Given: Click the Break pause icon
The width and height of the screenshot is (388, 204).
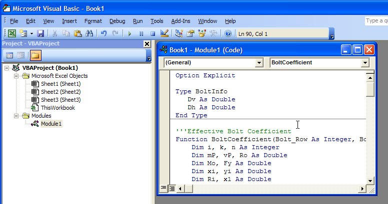Looking at the screenshot, I should (141, 33).
